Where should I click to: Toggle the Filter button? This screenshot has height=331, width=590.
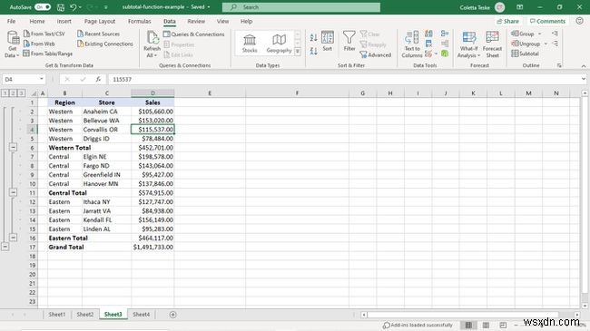click(x=349, y=41)
